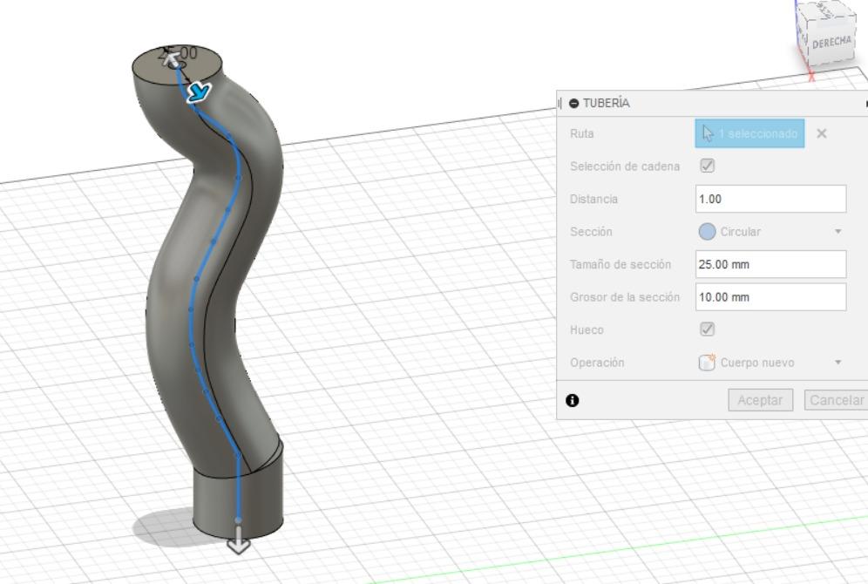Click the Tamaño de sección field
Image resolution: width=868 pixels, height=584 pixels.
click(x=770, y=264)
